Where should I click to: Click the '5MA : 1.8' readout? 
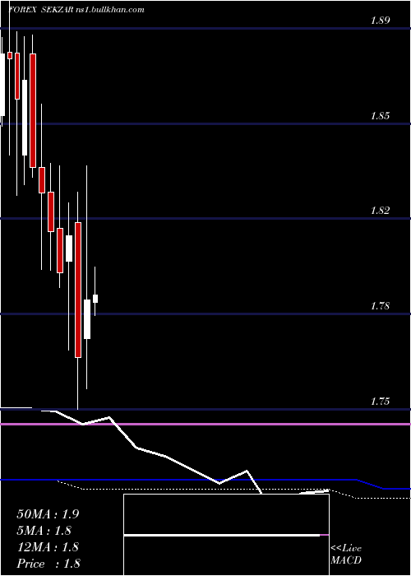pos(44,531)
